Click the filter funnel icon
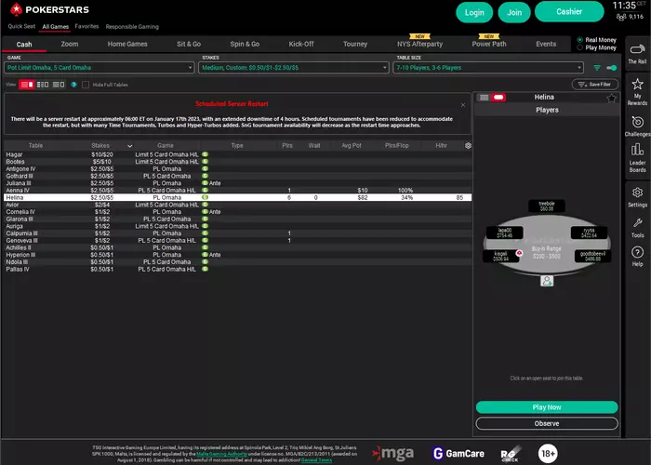 [597, 68]
